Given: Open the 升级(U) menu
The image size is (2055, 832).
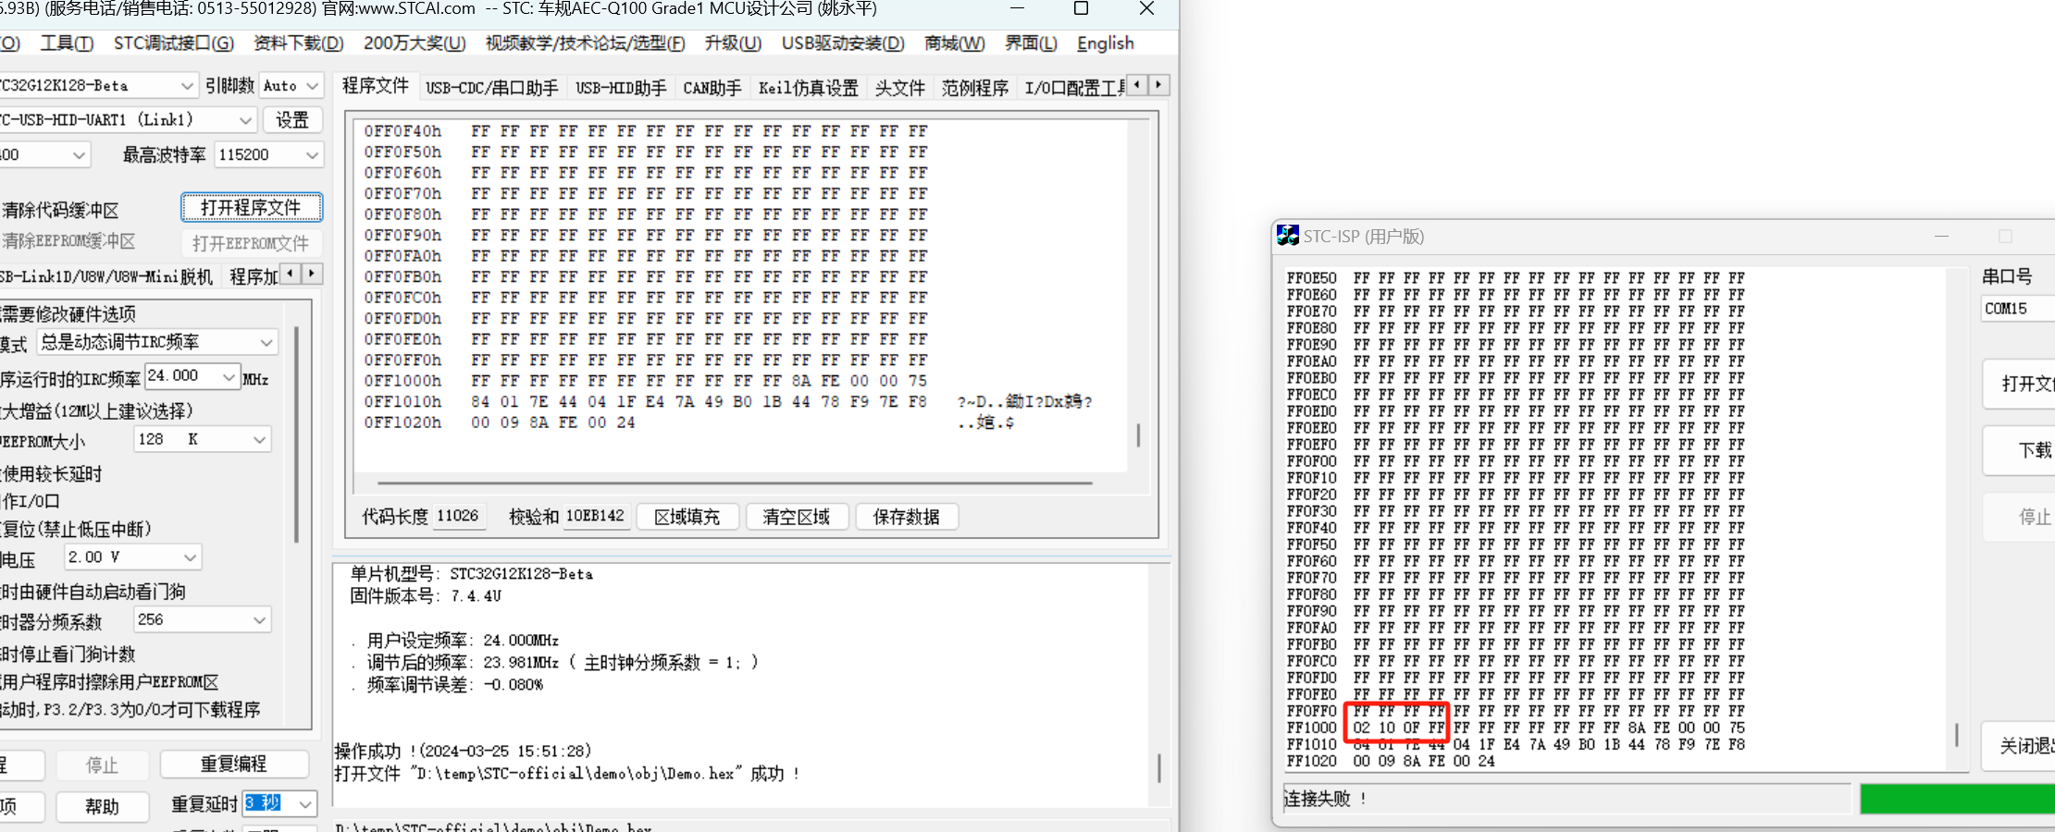Looking at the screenshot, I should tap(733, 43).
